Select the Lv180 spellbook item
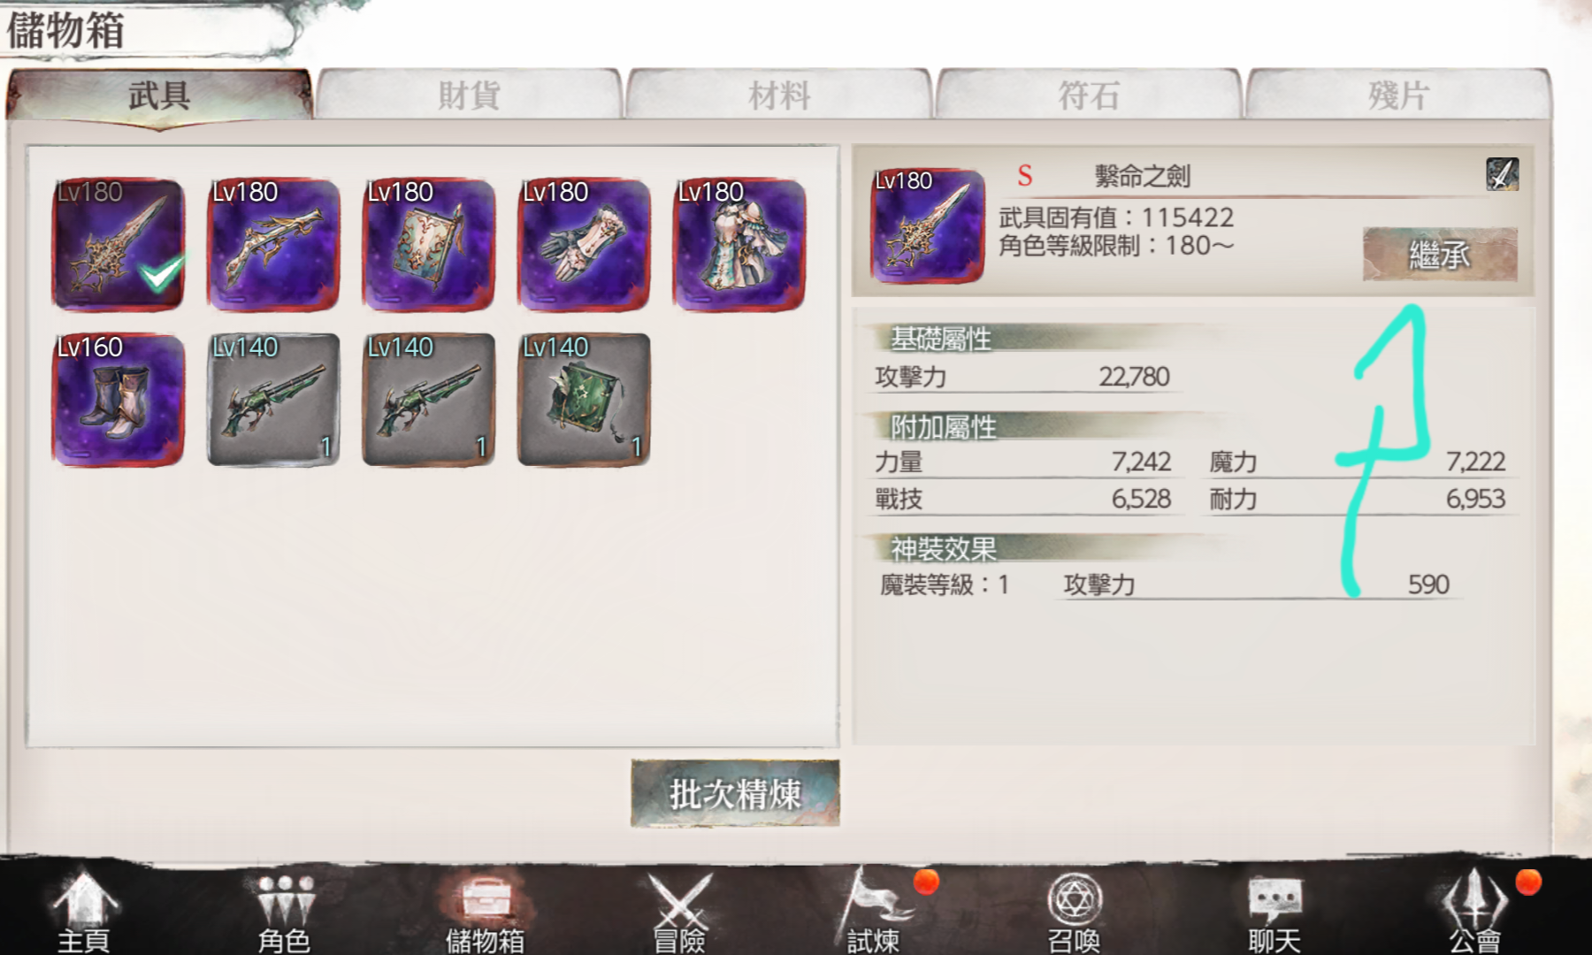 [x=429, y=245]
